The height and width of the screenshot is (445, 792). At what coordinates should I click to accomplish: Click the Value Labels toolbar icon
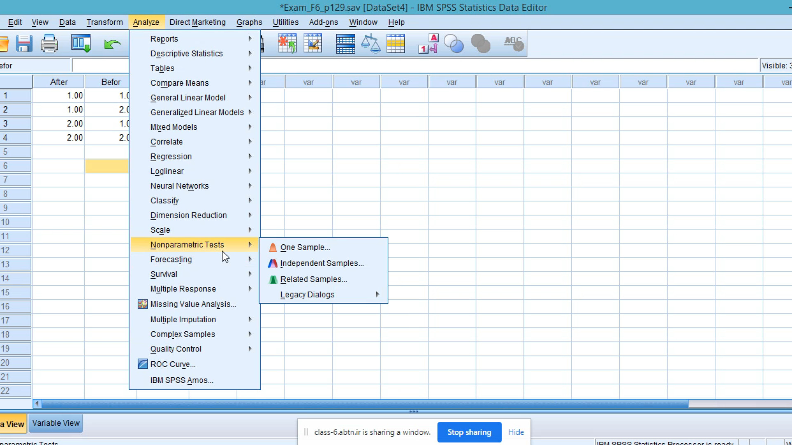[x=428, y=44]
